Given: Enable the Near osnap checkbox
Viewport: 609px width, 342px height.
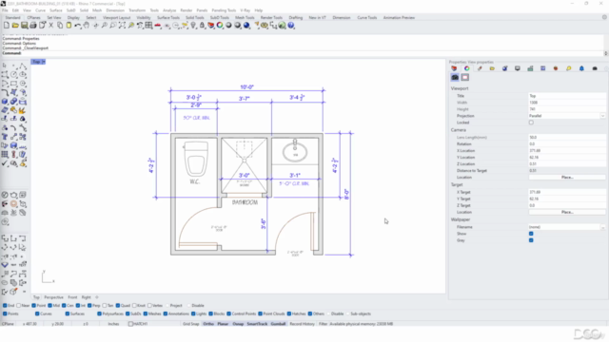Looking at the screenshot, I should click(x=19, y=306).
